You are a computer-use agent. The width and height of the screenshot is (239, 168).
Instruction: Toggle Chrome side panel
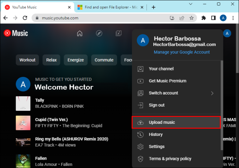[x=213, y=18]
